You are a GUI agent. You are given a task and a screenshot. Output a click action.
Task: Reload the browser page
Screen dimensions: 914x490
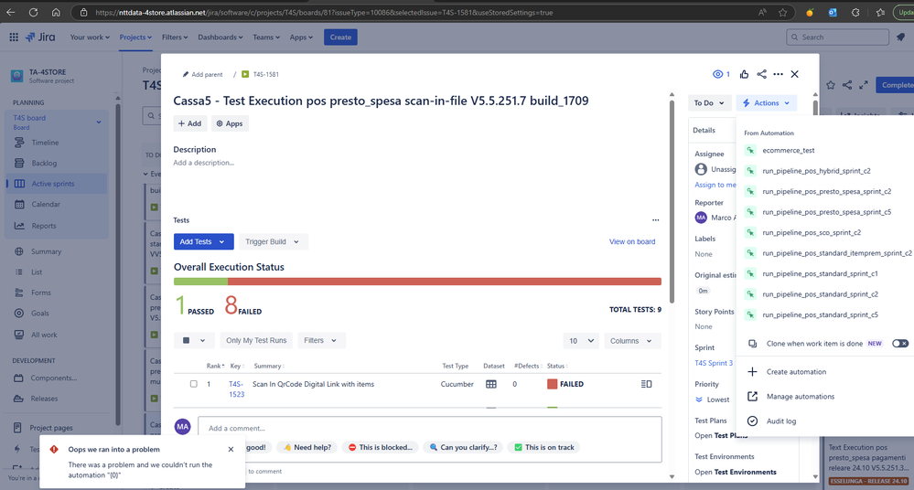point(33,12)
